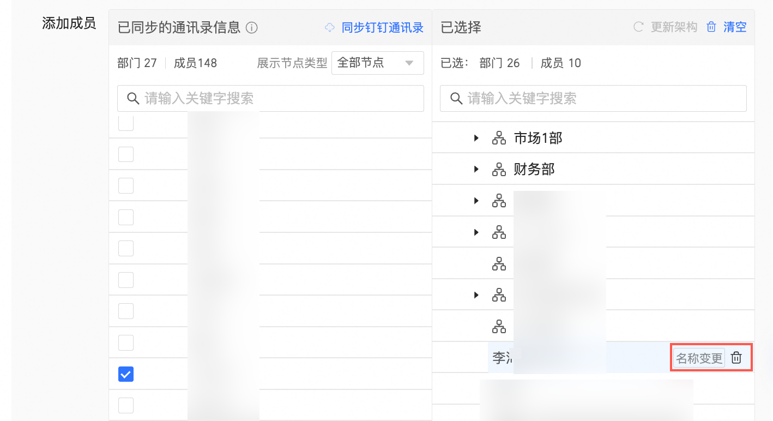The height and width of the screenshot is (421, 773).
Task: Uncheck the ticked blue checkbox in the contact list
Action: coord(126,374)
